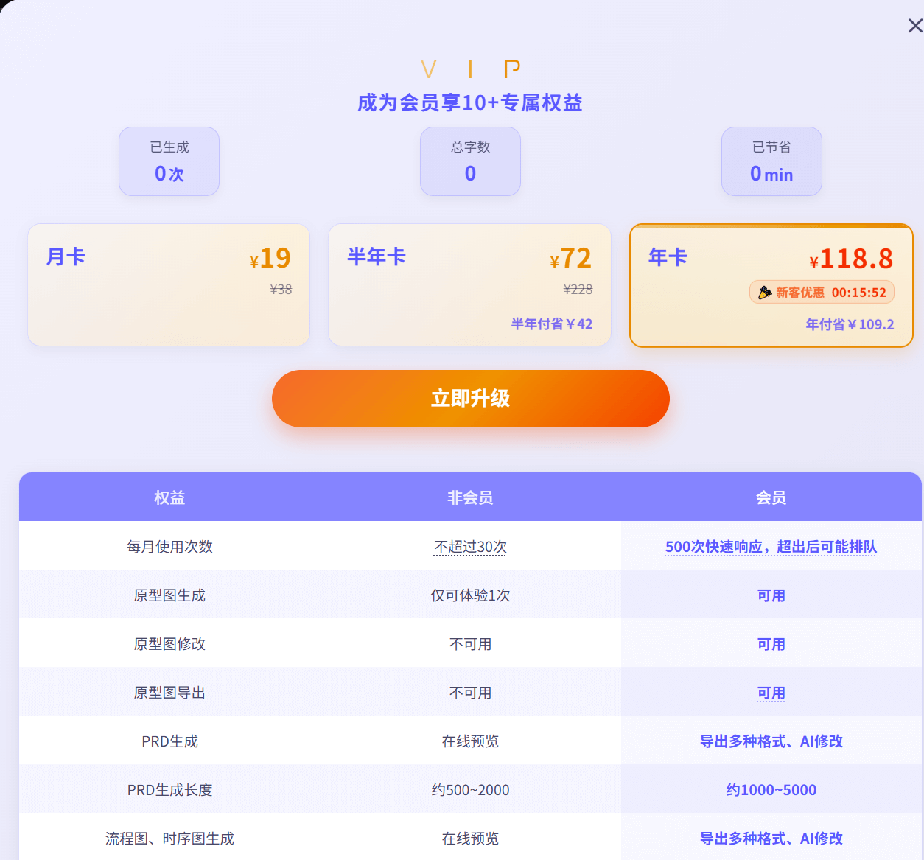Click the 已生成 statistics box
The height and width of the screenshot is (860, 924).
(x=169, y=161)
